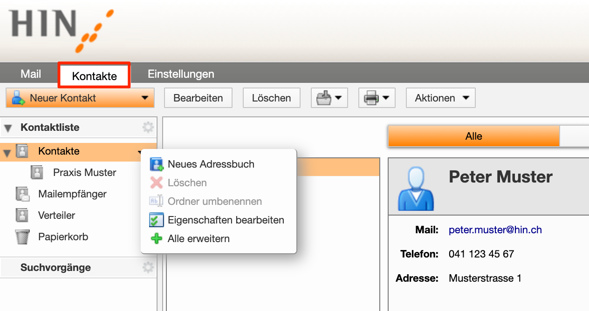Open the Aktionen dropdown

tap(441, 98)
